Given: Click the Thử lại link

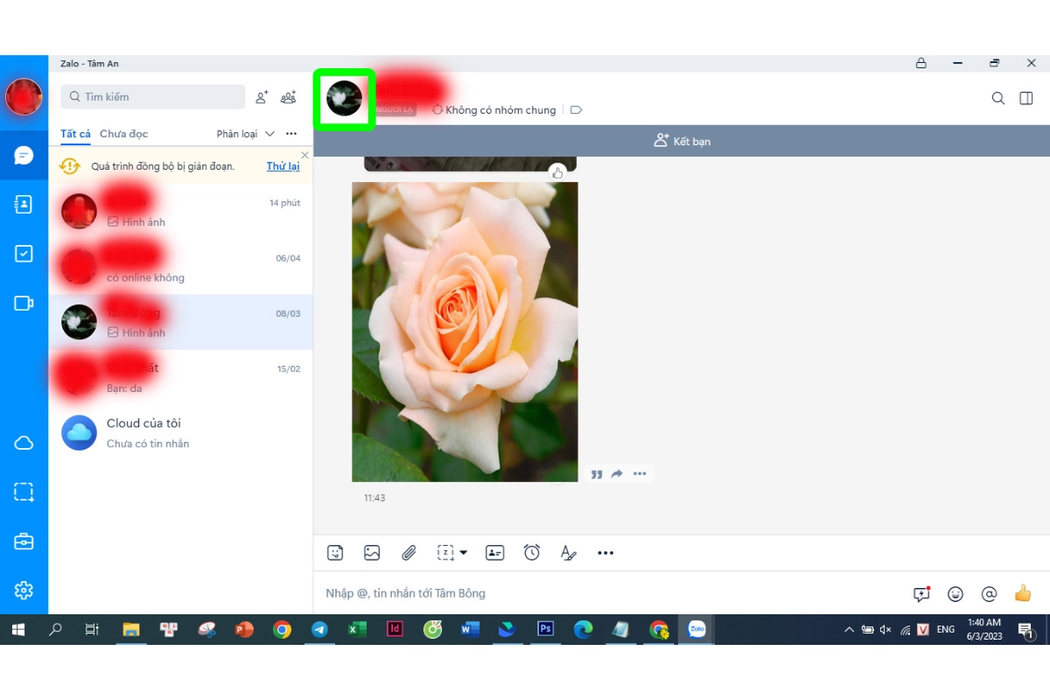Looking at the screenshot, I should 283,166.
